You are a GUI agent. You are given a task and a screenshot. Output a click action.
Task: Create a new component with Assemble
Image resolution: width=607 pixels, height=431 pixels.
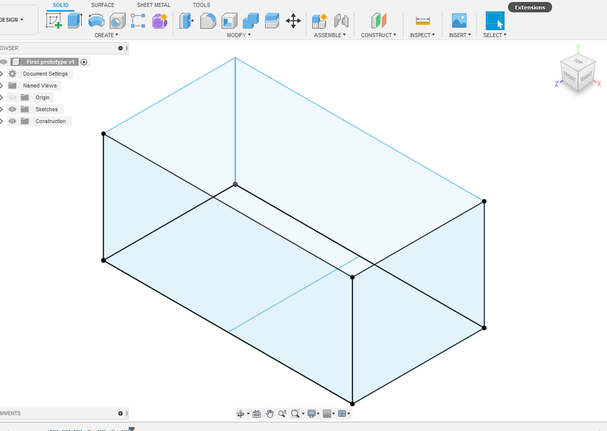[319, 21]
